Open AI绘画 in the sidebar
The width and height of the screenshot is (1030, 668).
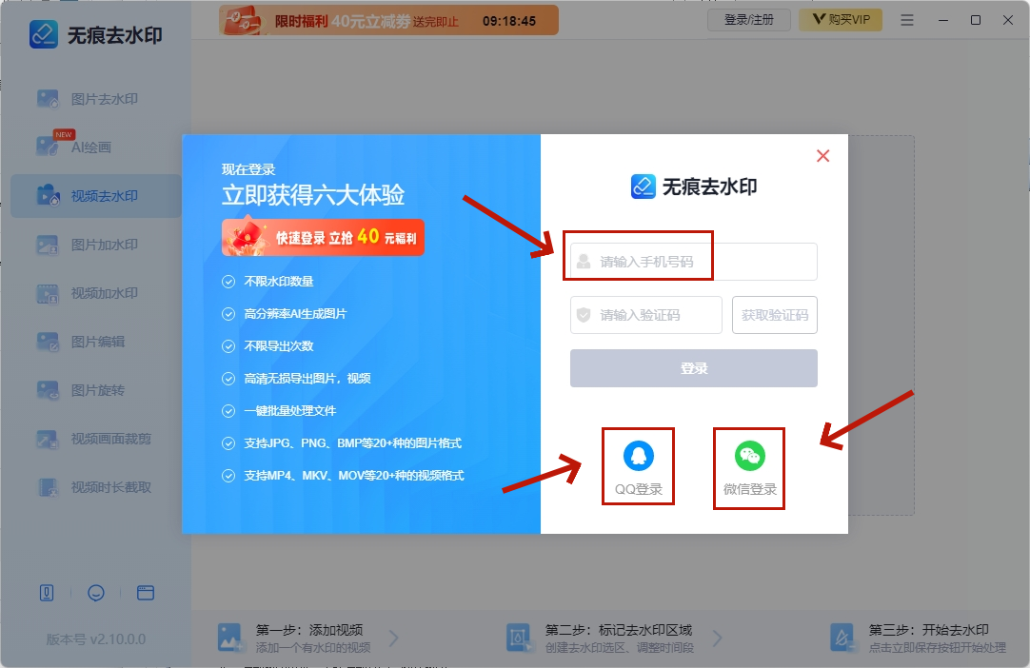click(95, 147)
